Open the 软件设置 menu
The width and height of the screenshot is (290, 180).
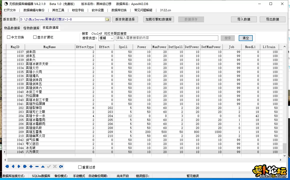(98, 10)
